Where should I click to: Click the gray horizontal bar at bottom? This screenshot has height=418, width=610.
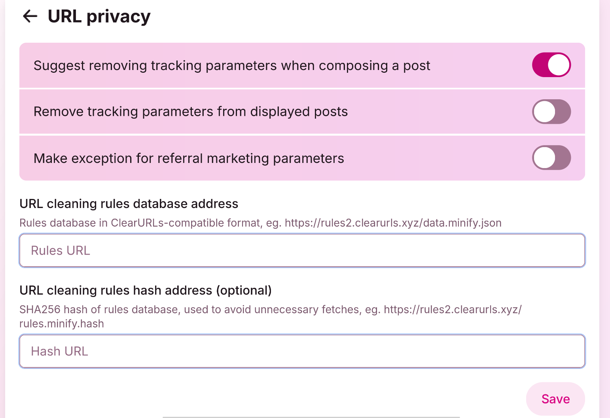tap(311, 417)
